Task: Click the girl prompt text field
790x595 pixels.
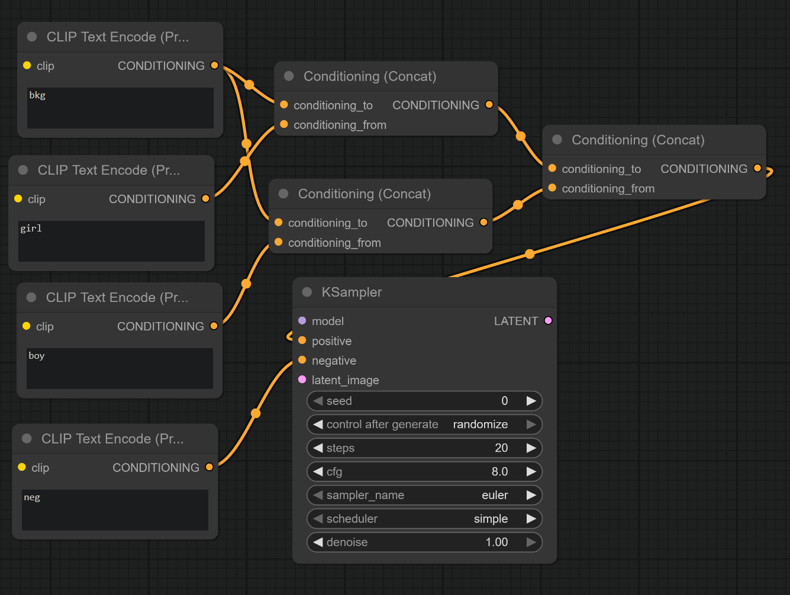Action: [111, 241]
